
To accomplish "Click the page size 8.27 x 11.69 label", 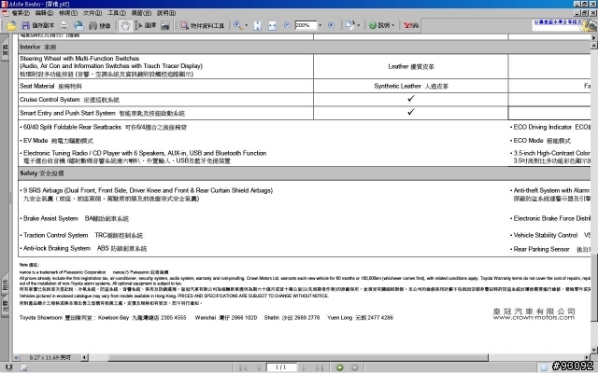I will coord(50,358).
